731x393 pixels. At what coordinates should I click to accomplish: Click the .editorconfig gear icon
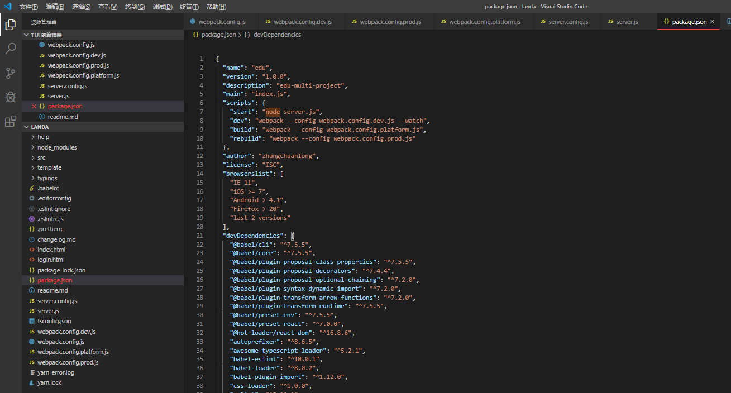(x=32, y=199)
